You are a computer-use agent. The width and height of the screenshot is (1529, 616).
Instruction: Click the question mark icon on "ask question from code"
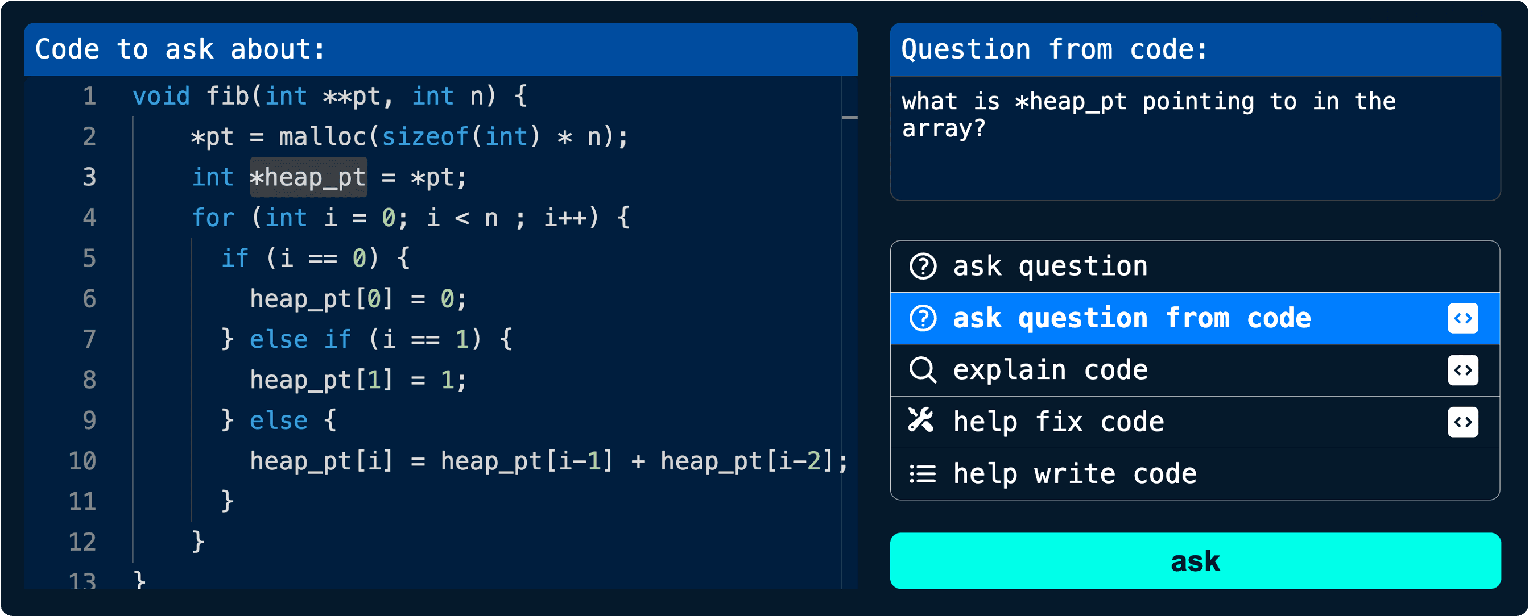pyautogui.click(x=924, y=318)
